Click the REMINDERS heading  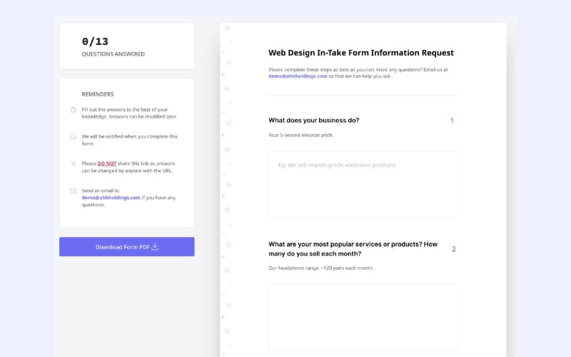click(x=98, y=94)
